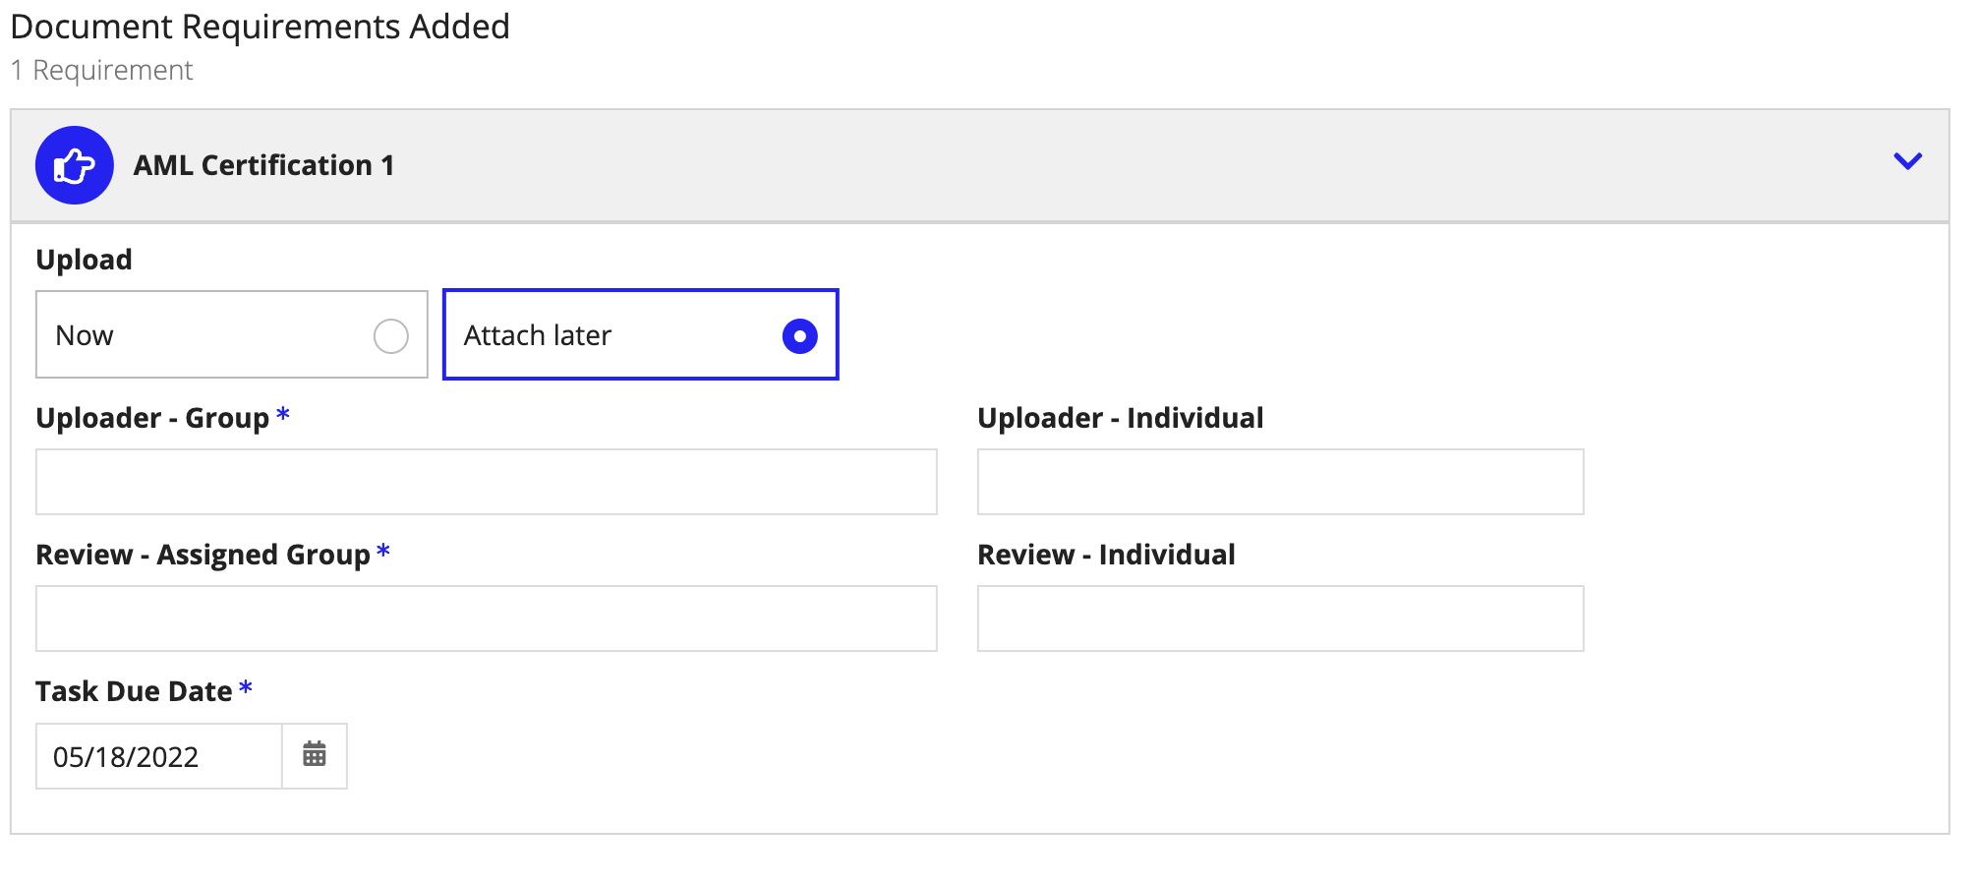Open the calendar date picker icon
1978x883 pixels.
point(315,755)
